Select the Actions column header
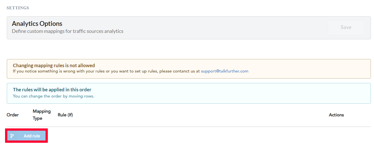 point(336,115)
